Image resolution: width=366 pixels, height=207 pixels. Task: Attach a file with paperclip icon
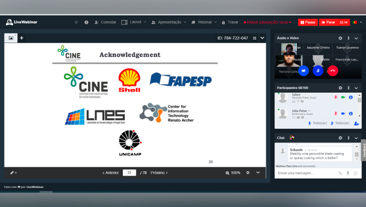coord(340,173)
